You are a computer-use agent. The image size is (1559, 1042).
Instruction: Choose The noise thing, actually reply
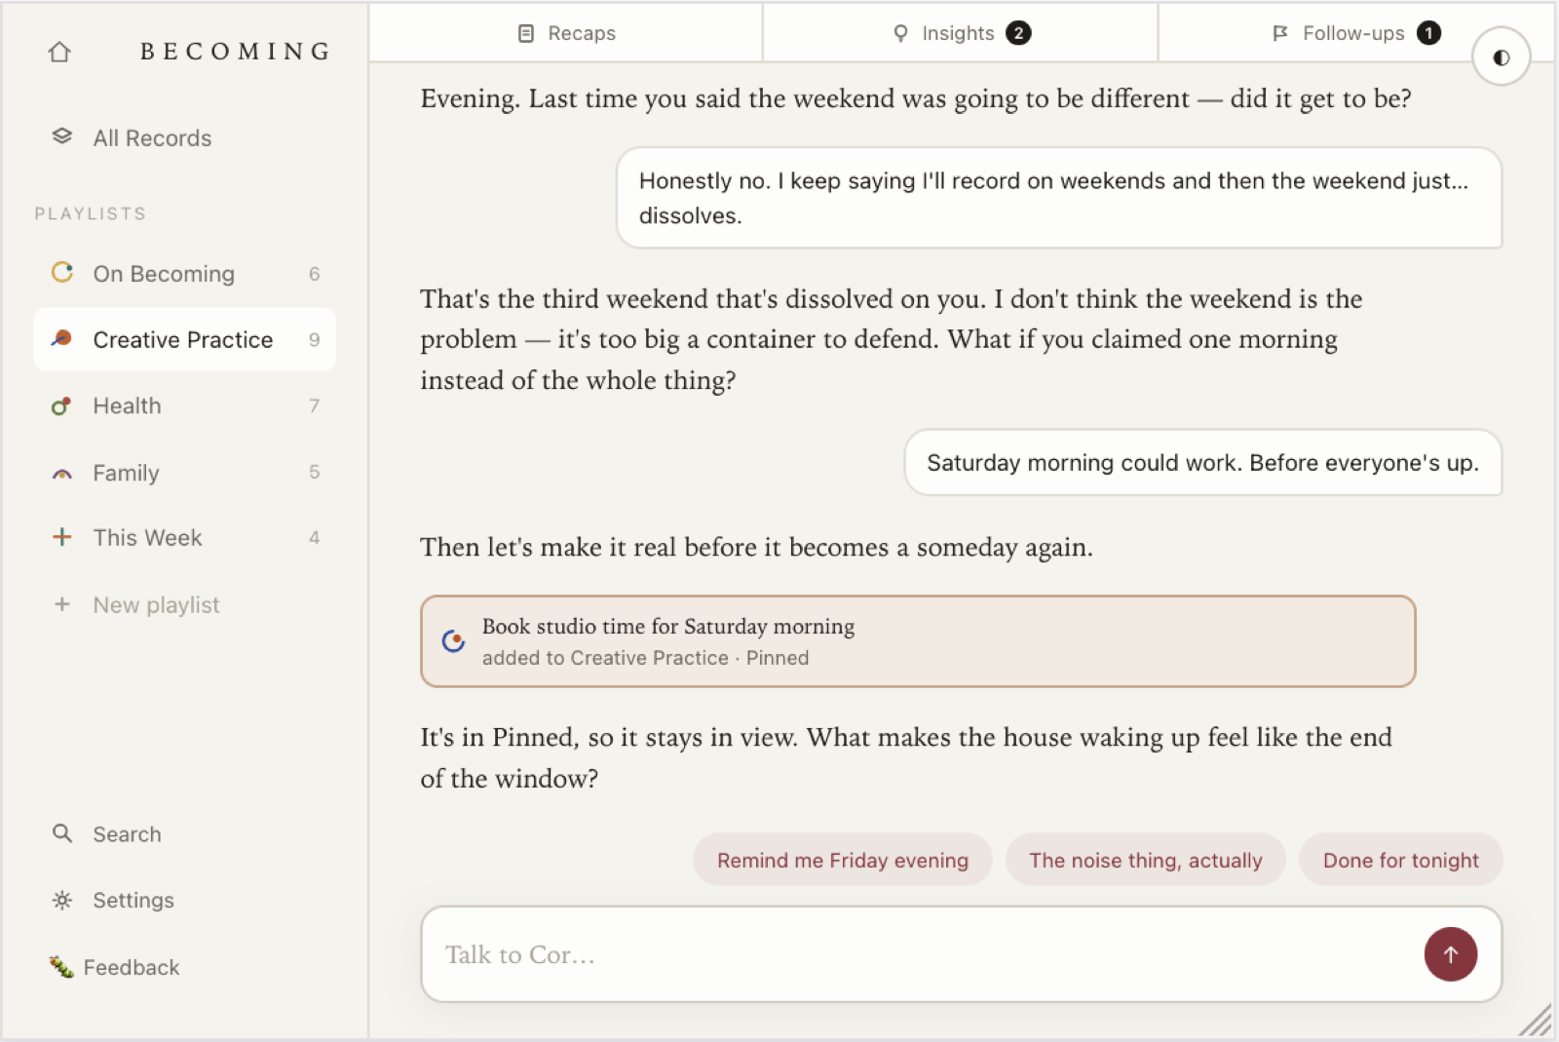point(1146,860)
